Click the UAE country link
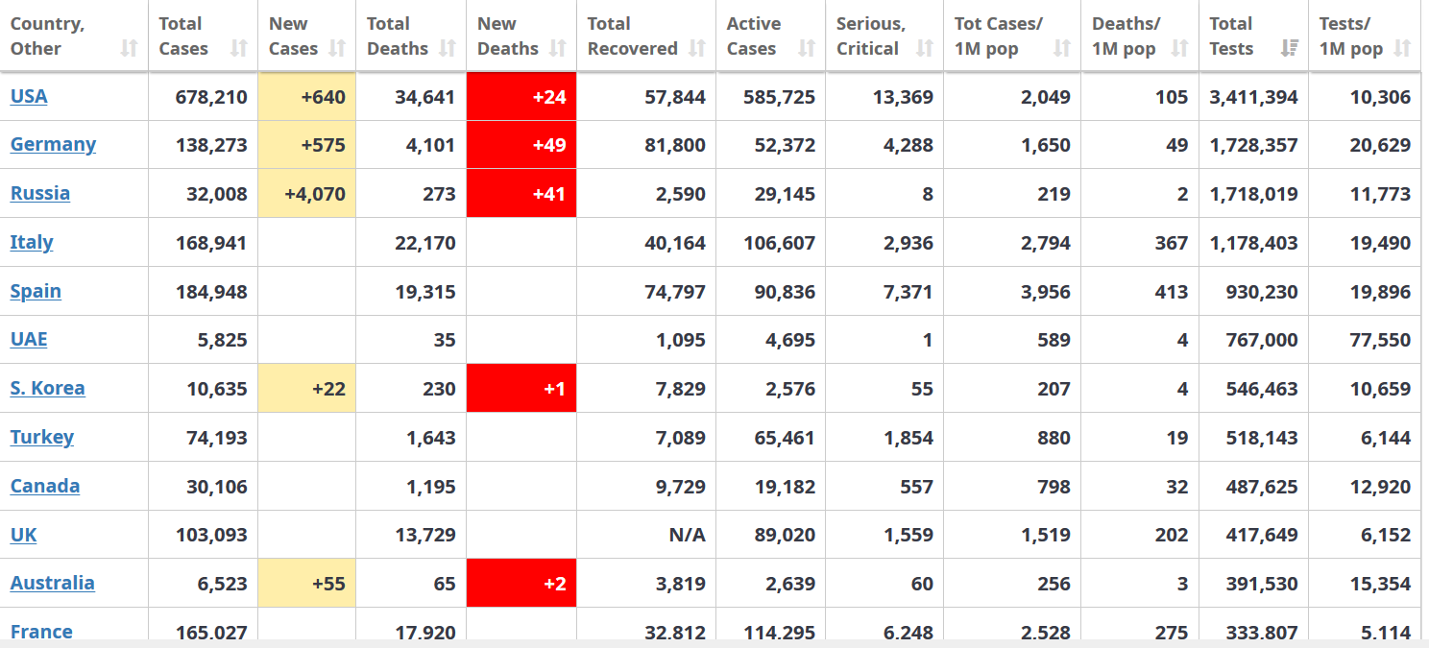 29,339
